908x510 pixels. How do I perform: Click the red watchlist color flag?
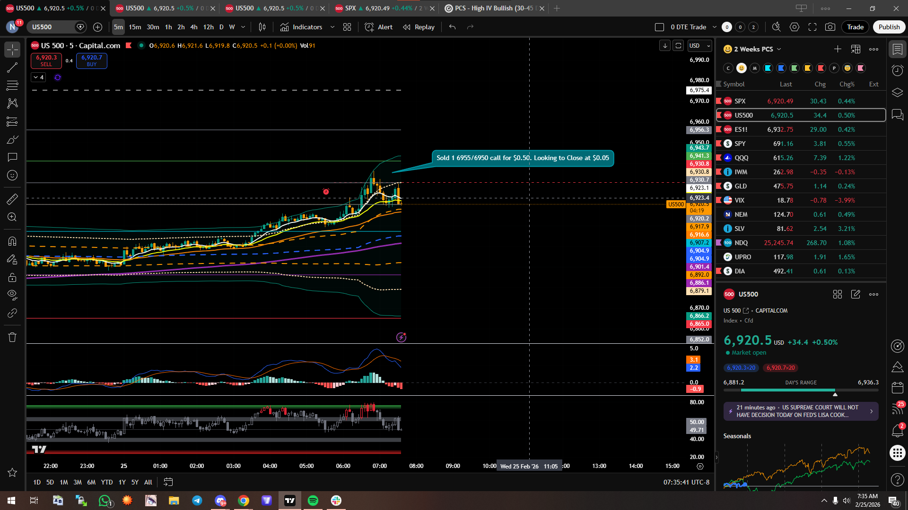pos(821,68)
